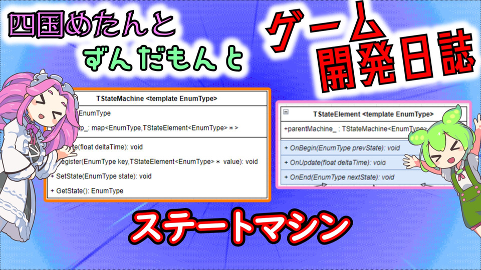Click the +parentMachine_ attribute in TStateElement
This screenshot has height=270, width=481.
coord(355,129)
